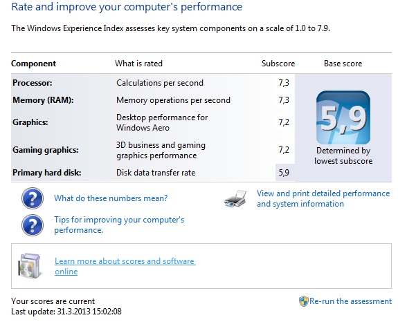Click the shield icon beside 'Re-run the assessment'
Screen dimensions: 398x322
(304, 301)
